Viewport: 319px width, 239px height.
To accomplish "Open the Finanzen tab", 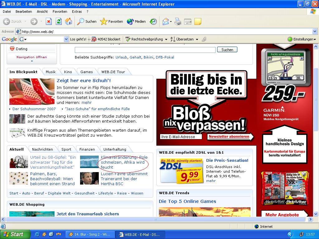I will pos(87,149).
